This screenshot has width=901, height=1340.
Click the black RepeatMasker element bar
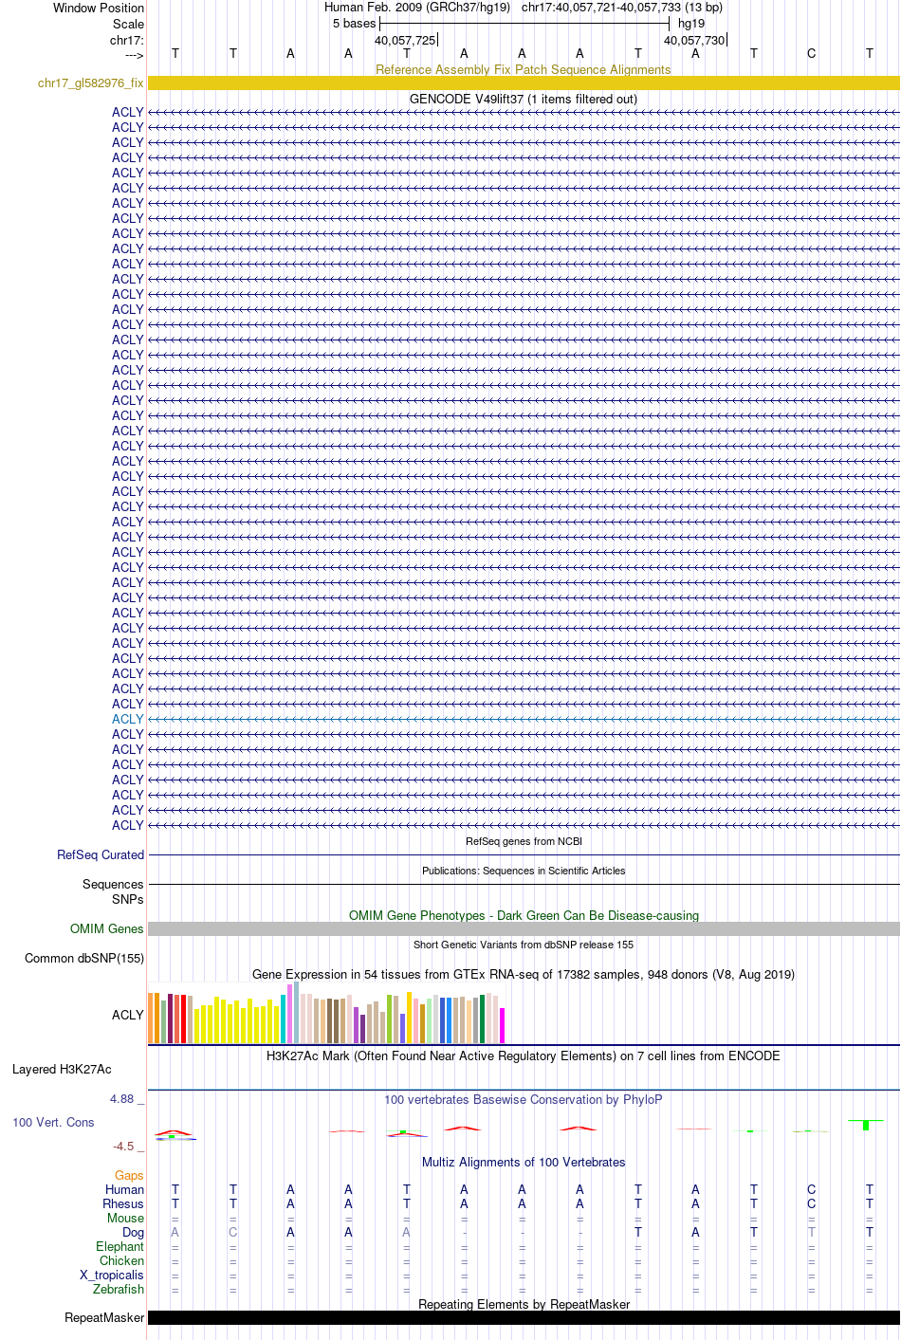[524, 1317]
